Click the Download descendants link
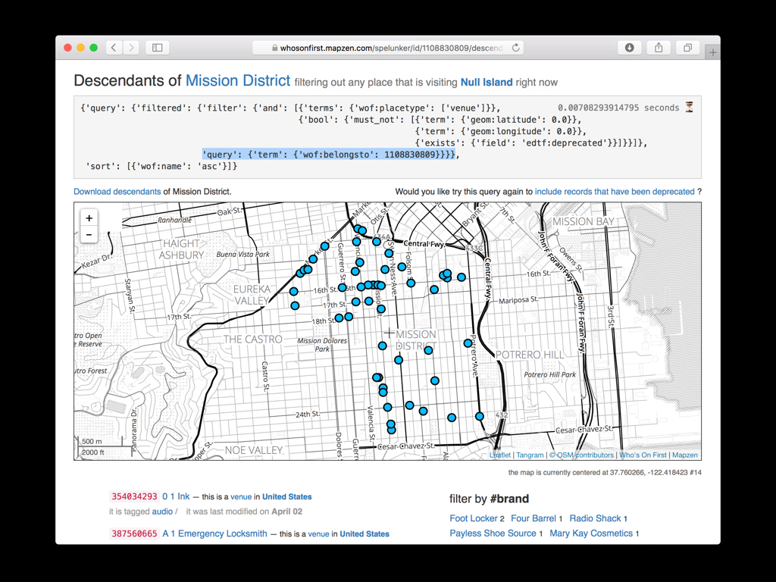Image resolution: width=776 pixels, height=582 pixels. [117, 192]
